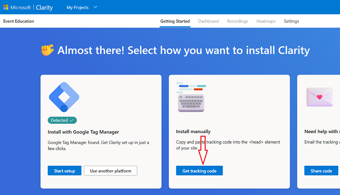
Task: Click the Share code button
Action: pyautogui.click(x=321, y=170)
